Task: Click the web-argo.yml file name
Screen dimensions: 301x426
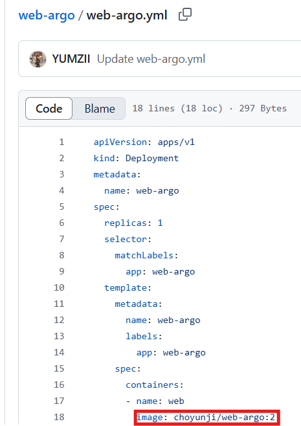Action: pos(127,16)
